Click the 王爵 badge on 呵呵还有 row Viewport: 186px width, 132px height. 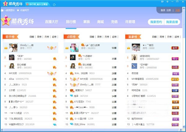pyautogui.click(x=175, y=91)
